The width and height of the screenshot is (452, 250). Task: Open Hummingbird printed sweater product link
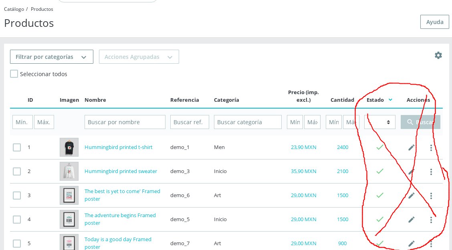coord(121,171)
